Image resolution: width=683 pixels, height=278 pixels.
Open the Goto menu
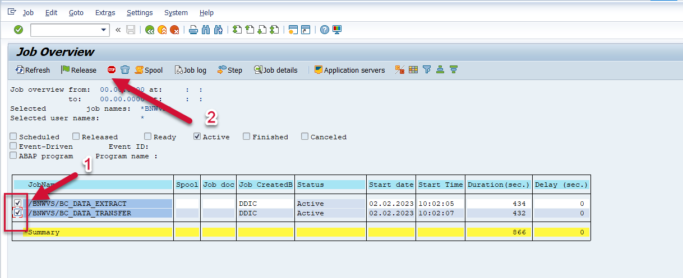point(76,12)
